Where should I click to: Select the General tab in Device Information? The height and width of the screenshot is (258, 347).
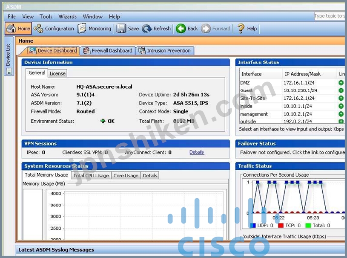tap(37, 72)
